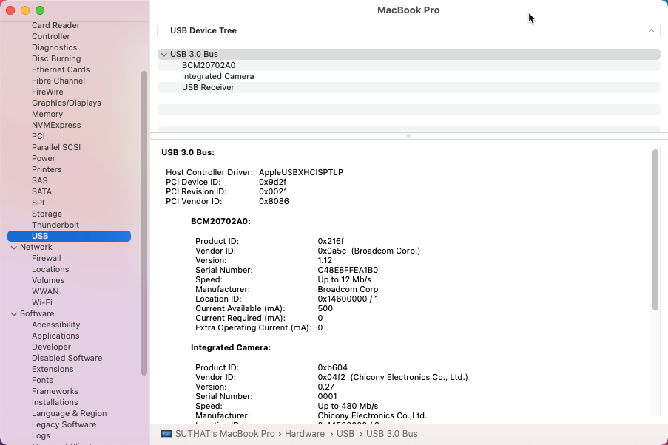The width and height of the screenshot is (668, 445).
Task: Open Fibre Channel in the sidebar
Action: click(58, 81)
